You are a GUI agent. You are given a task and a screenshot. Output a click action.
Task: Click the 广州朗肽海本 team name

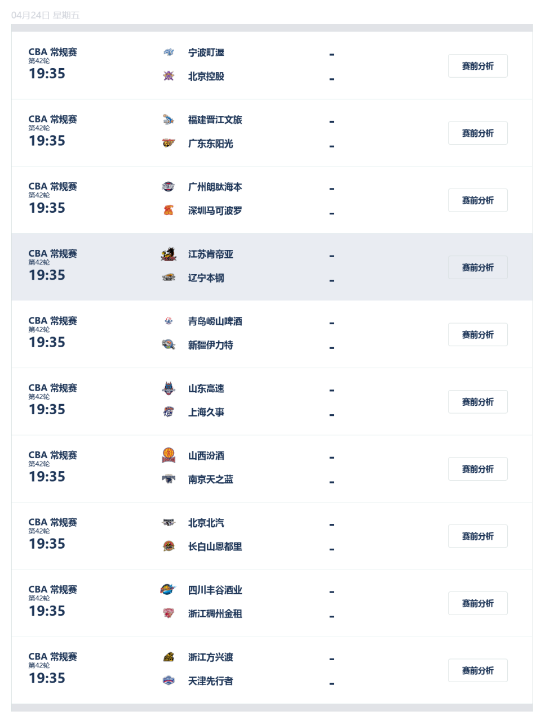click(x=215, y=187)
